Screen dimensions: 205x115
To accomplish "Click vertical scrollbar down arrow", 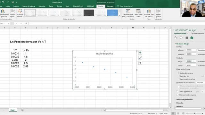I will click(x=170, y=108).
